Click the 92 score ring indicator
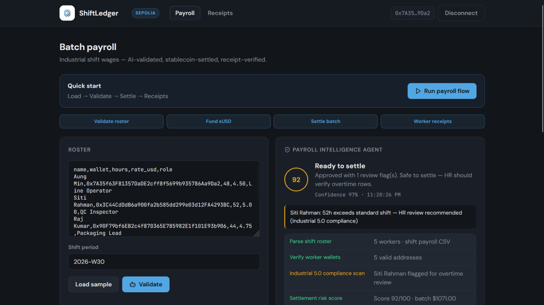The width and height of the screenshot is (544, 305). [x=296, y=180]
